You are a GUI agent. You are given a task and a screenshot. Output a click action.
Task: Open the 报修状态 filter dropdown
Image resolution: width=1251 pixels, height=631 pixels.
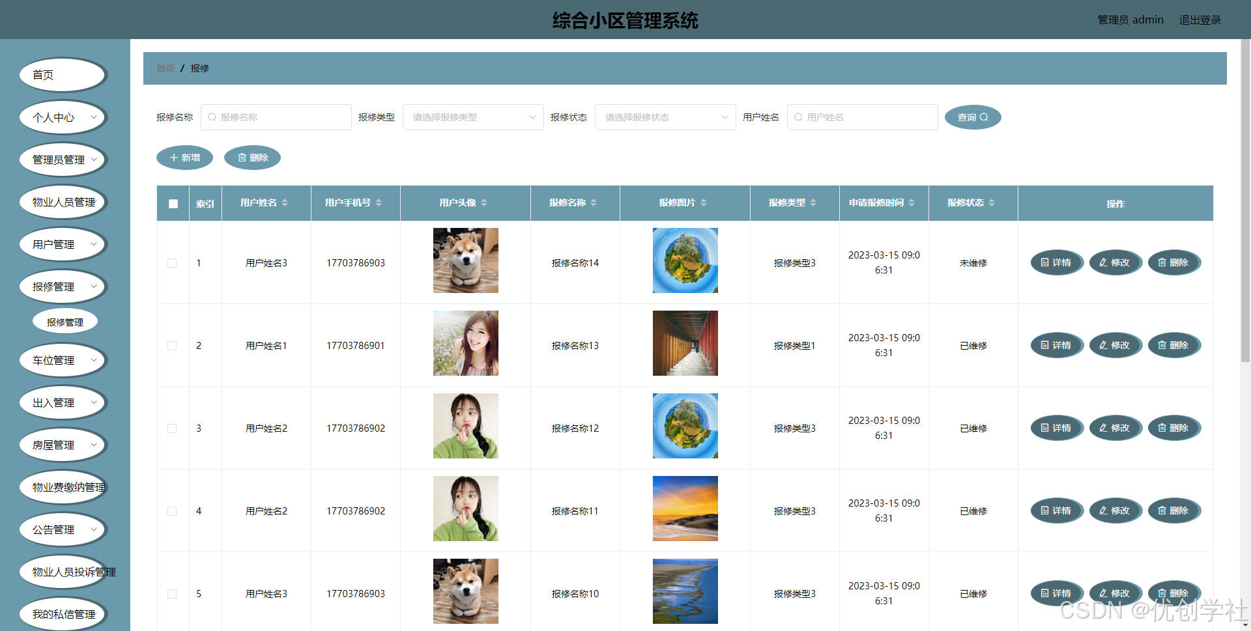point(665,117)
